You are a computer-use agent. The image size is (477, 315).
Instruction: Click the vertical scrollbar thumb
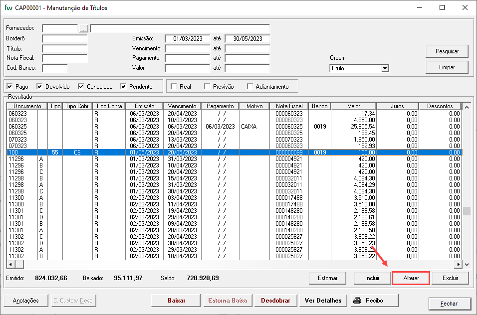point(467,211)
